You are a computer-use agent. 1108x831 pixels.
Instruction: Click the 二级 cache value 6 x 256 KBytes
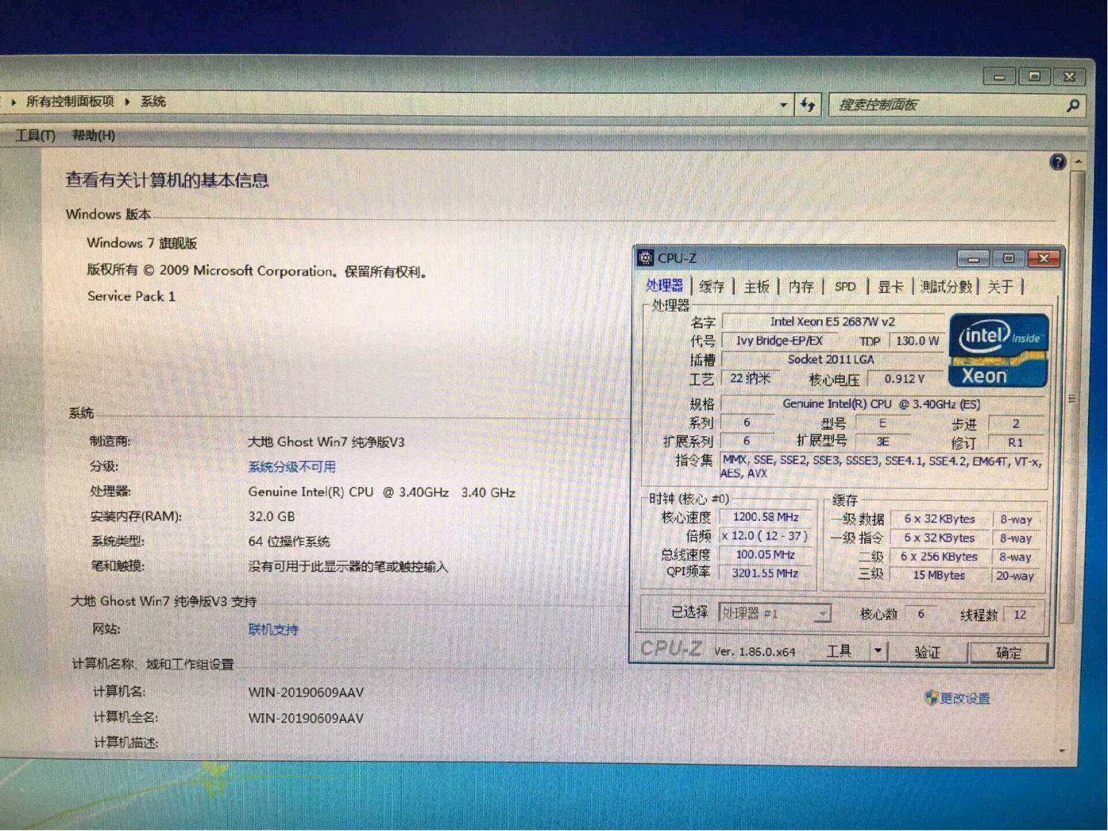939,556
